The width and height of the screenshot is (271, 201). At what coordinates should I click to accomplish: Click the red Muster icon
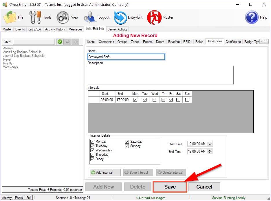(x=154, y=17)
